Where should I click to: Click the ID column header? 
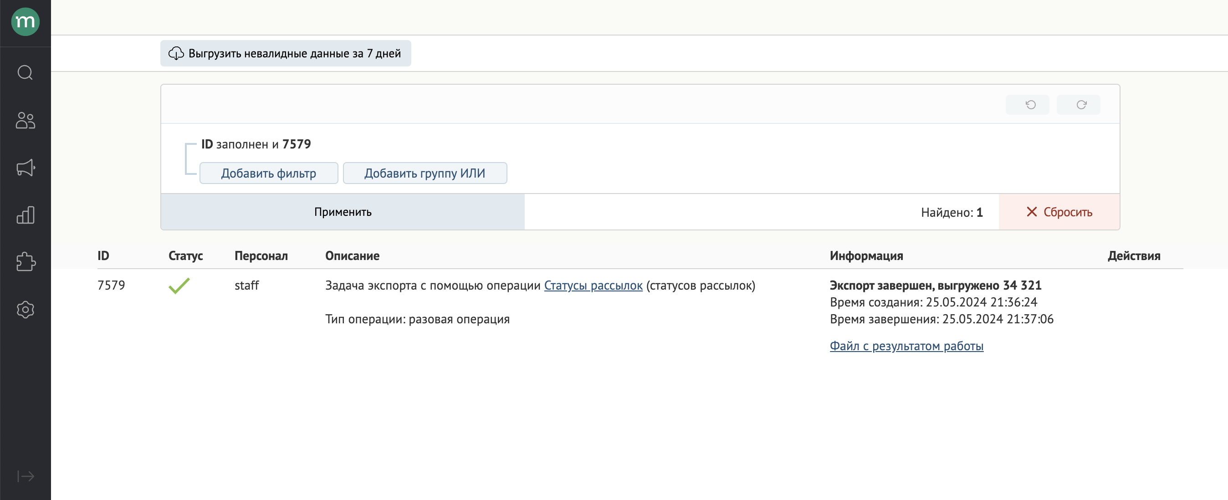pos(103,256)
